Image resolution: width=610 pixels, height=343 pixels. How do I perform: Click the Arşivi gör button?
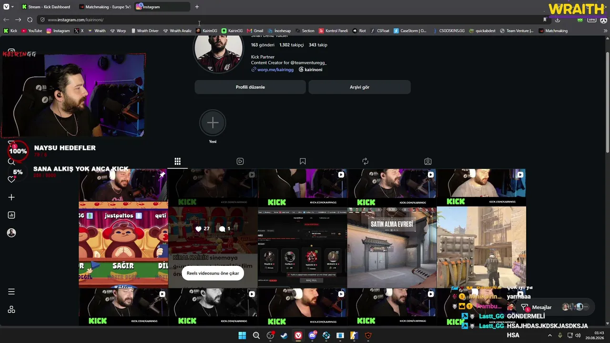pyautogui.click(x=359, y=87)
